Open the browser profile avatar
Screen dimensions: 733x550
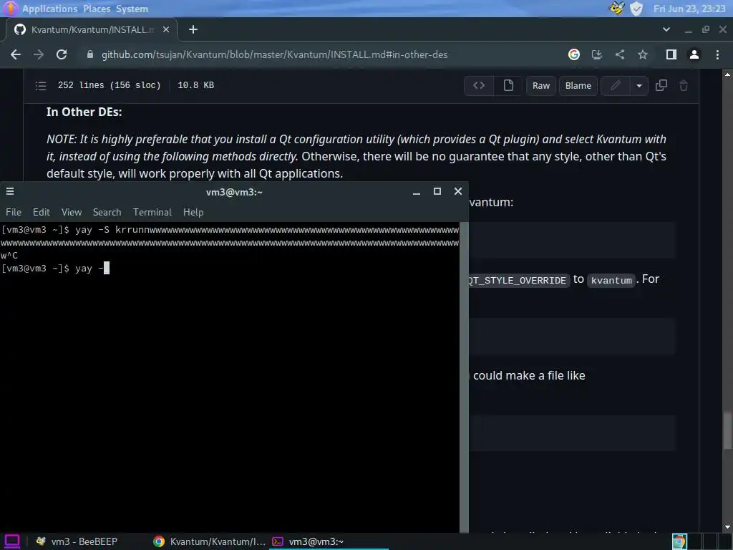(694, 54)
